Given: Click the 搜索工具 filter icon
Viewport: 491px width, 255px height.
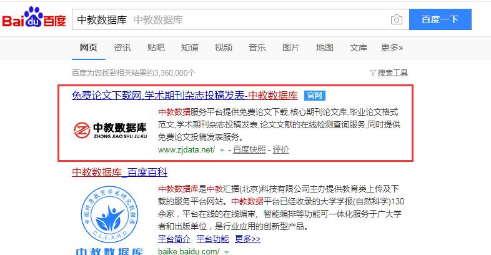Looking at the screenshot, I should point(373,73).
